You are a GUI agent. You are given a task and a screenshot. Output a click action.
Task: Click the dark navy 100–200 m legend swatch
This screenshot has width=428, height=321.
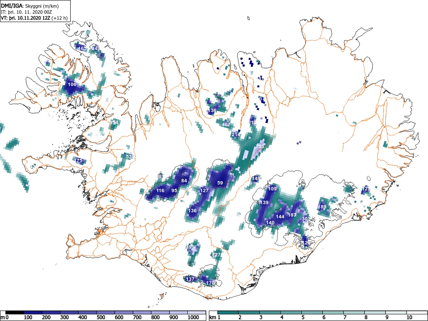(33, 312)
